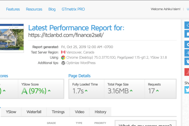Click the WordPress logo icon
Image resolution: width=189 pixels, height=126 pixels.
click(63, 63)
